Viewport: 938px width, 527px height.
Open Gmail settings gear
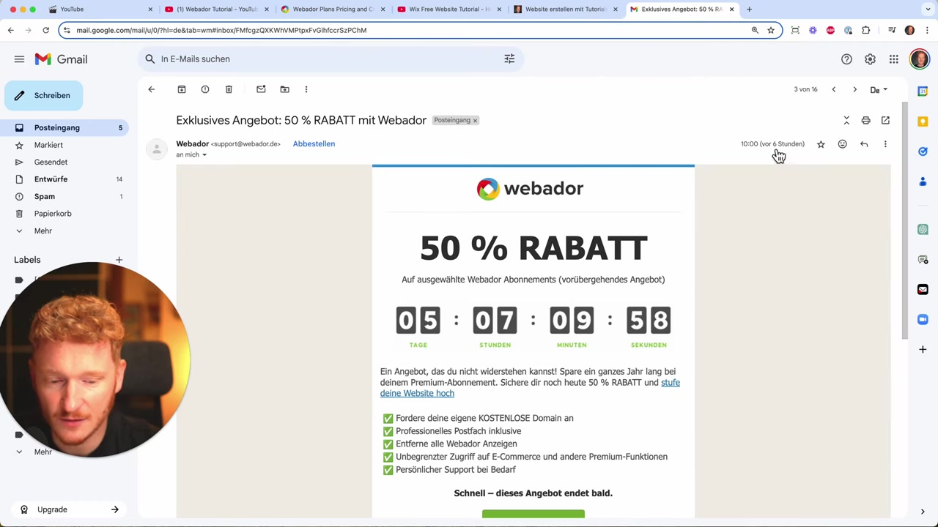coord(870,59)
